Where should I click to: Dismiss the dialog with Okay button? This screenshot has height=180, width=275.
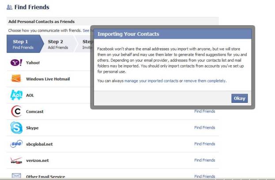239,98
